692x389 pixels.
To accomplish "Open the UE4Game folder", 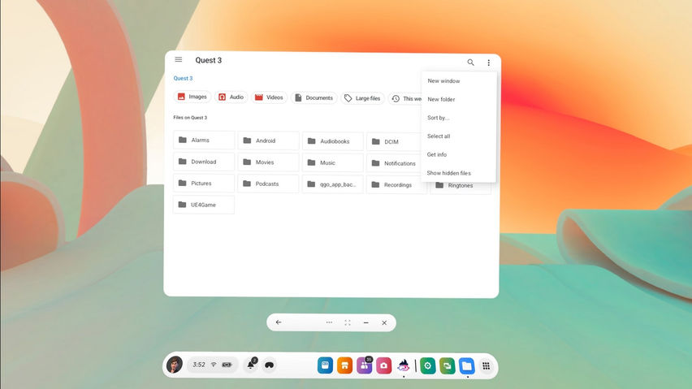I will [x=204, y=205].
